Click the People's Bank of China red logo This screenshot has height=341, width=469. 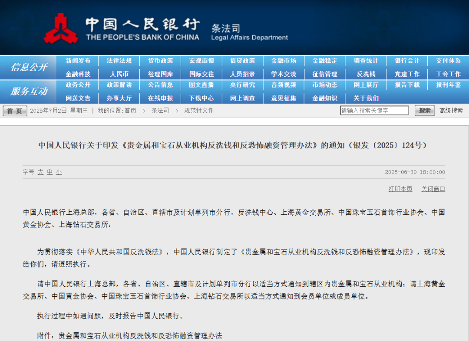[61, 28]
